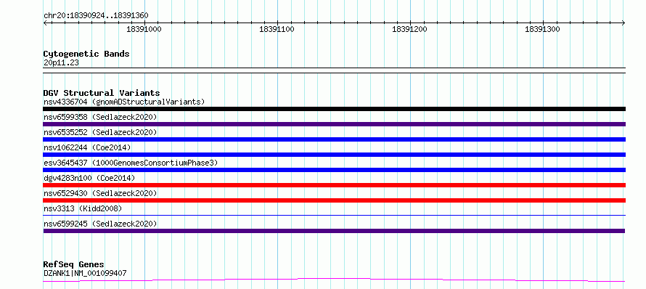Open the DGV Structural Variants track heading
The width and height of the screenshot is (646, 289).
(102, 93)
